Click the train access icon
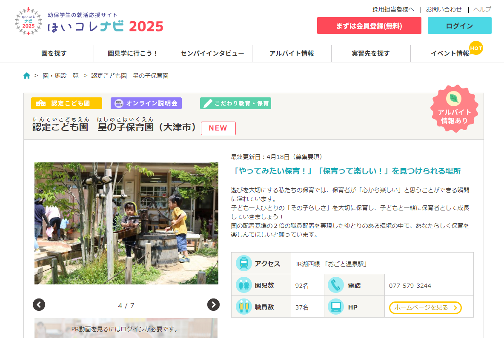Viewport: 504px width, 338px height. (244, 264)
